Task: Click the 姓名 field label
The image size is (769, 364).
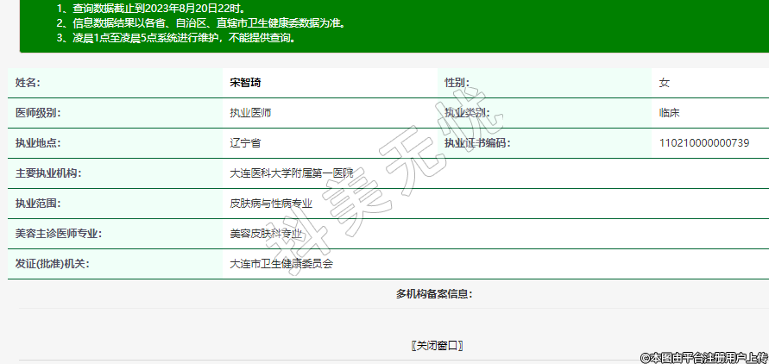Action: point(28,83)
